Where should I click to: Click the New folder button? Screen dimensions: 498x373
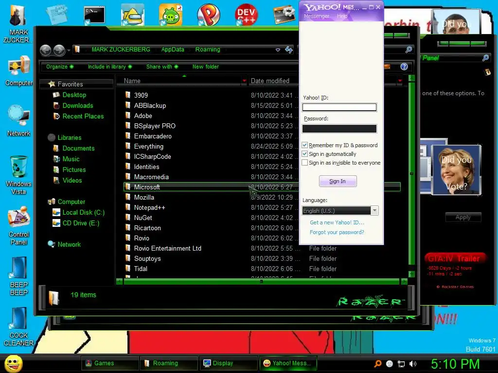(x=206, y=67)
